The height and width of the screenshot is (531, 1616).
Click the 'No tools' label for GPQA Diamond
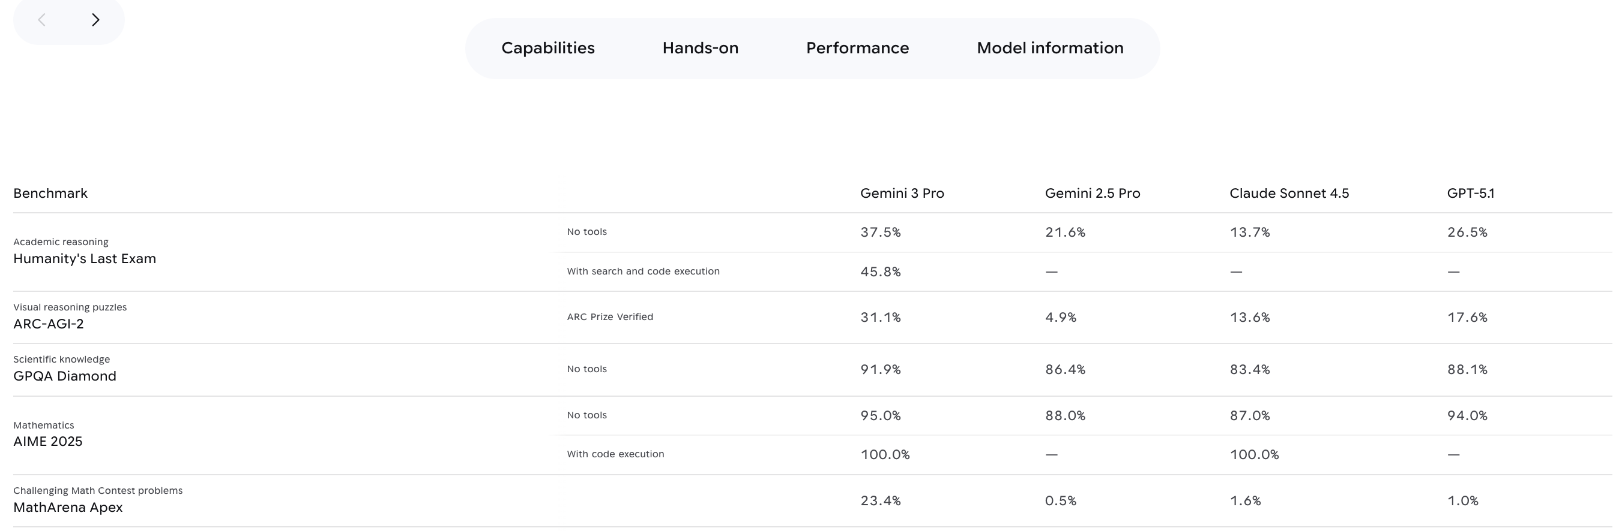[x=586, y=369]
